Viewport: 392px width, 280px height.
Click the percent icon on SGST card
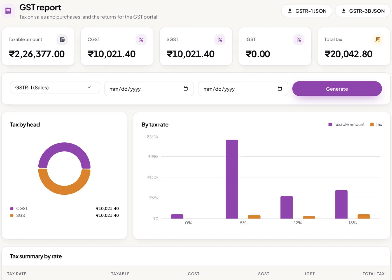[x=220, y=40]
